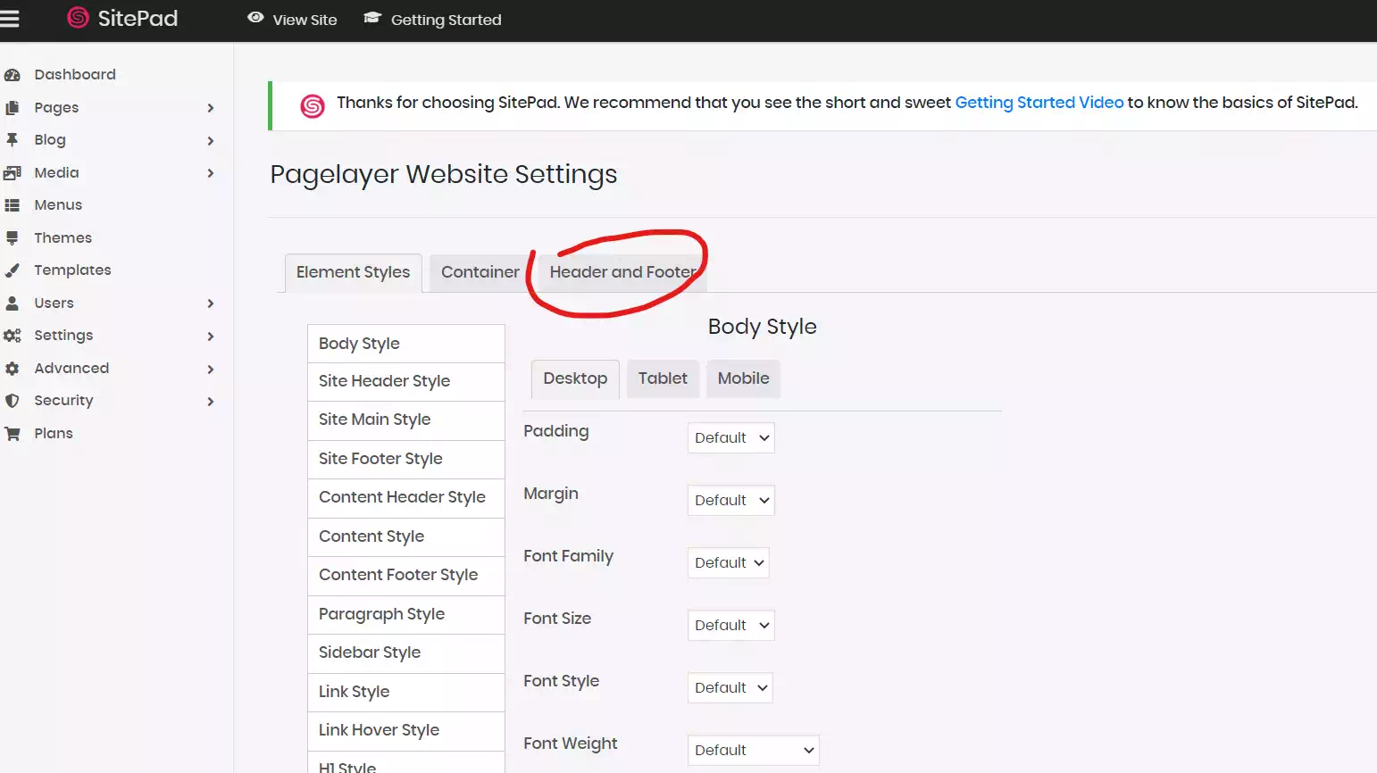
Task: Click the Themes paint roller icon
Action: [x=13, y=238]
